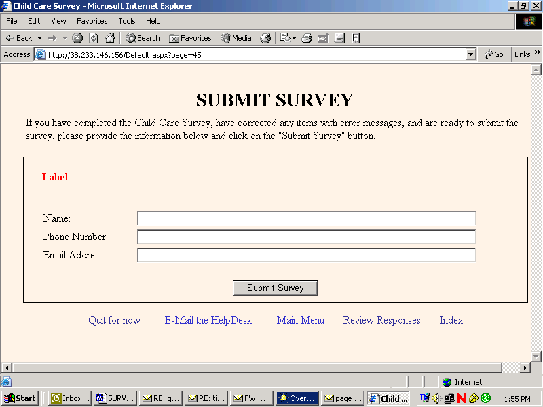543x407 pixels.
Task: Switch to the 'RE: q...' taskbar mail window
Action: click(161, 398)
